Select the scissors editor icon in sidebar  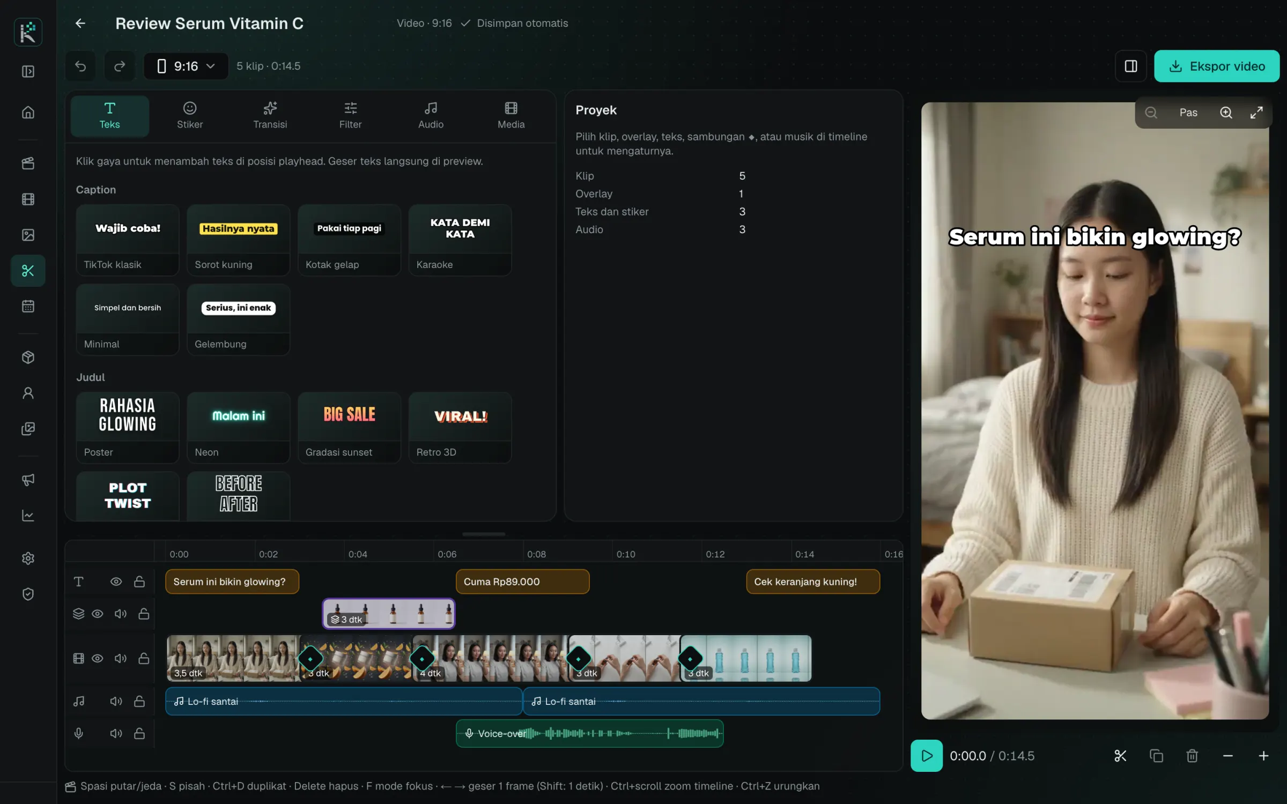pos(28,271)
